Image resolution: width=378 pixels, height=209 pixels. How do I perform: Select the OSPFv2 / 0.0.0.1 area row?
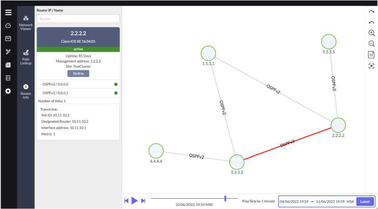tap(78, 93)
